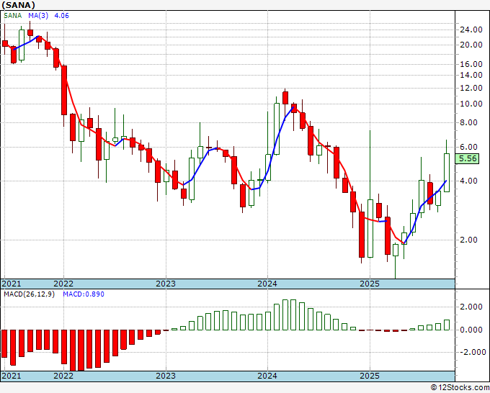This screenshot has height=393, width=490.
Task: Click 2021 on the price chart timeline
Action: pos(12,284)
